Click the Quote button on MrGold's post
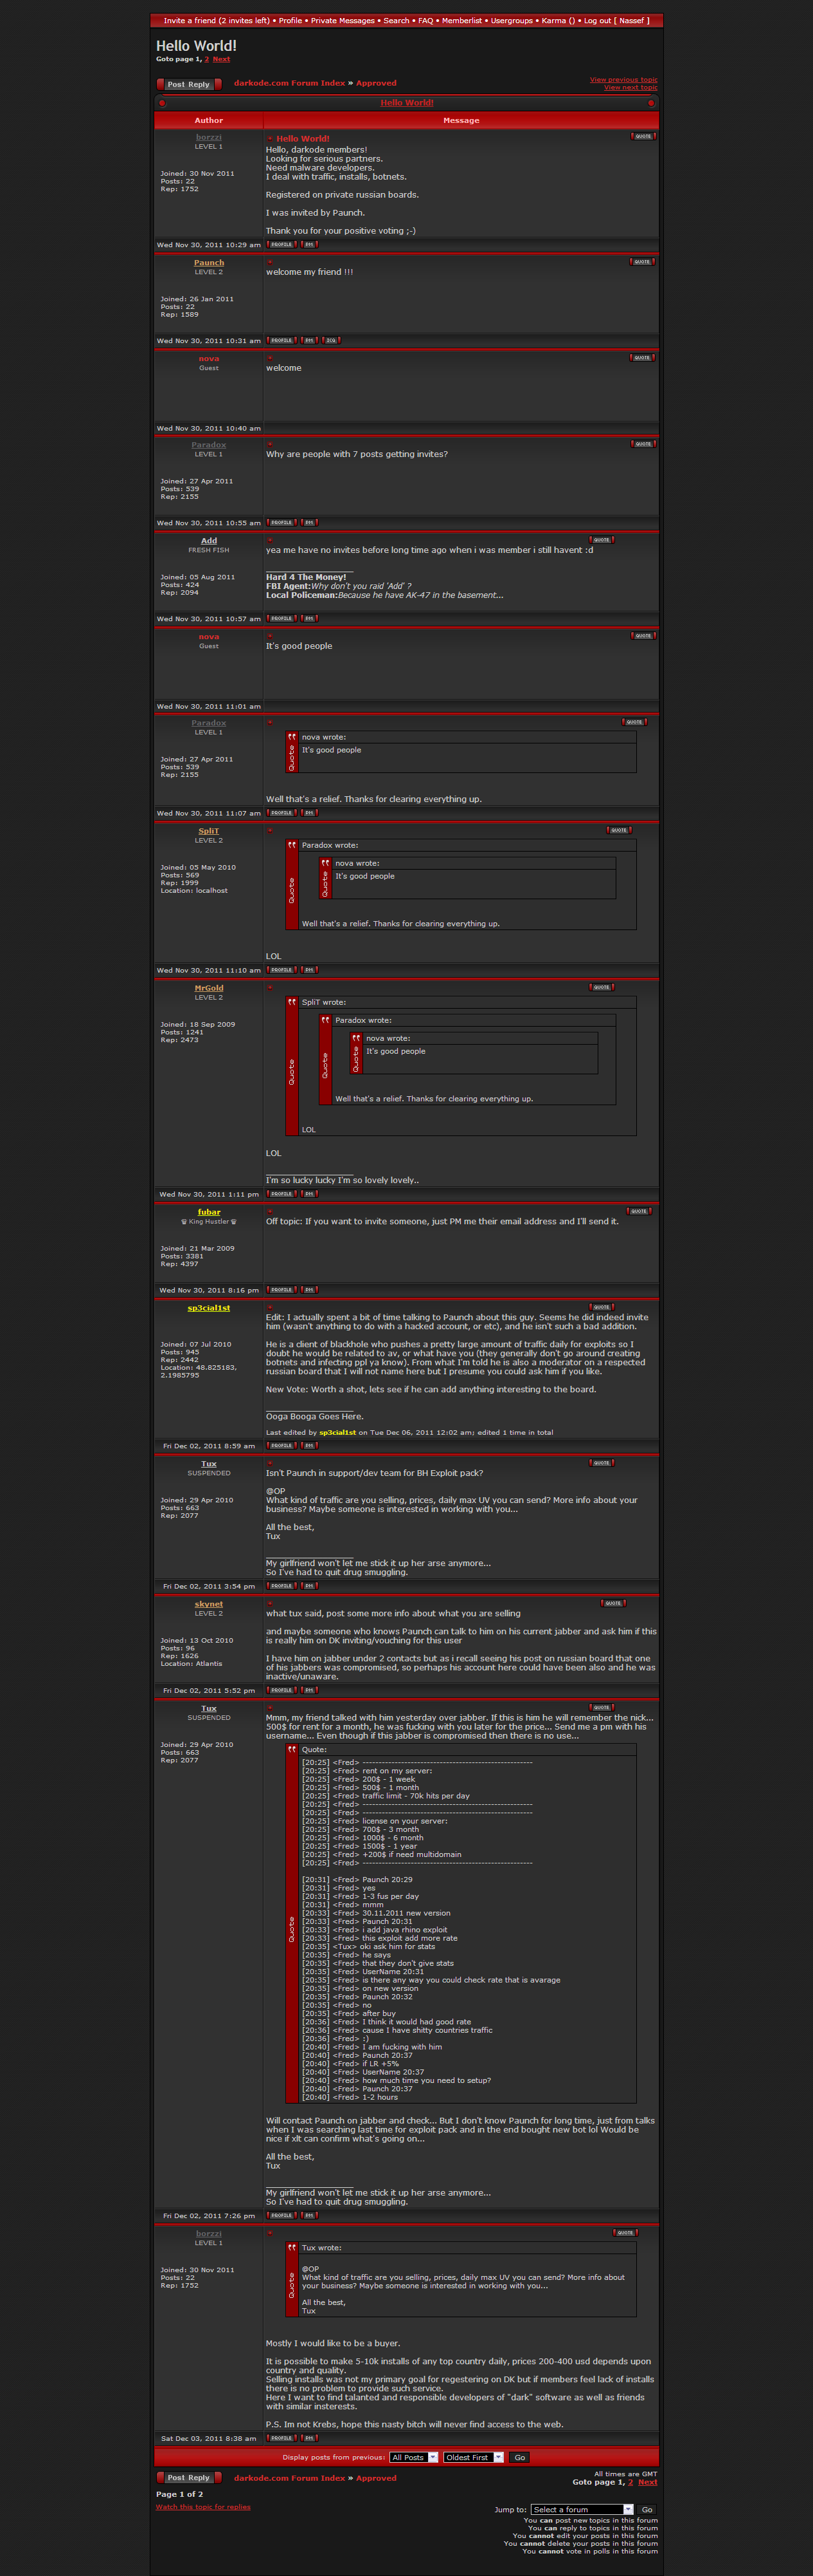 click(x=602, y=987)
